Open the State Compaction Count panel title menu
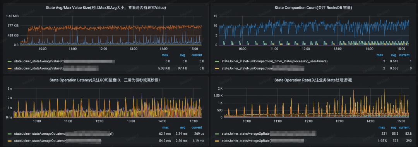418x147 pixels. [x=313, y=8]
